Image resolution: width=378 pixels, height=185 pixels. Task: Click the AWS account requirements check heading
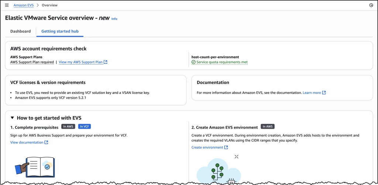(48, 49)
